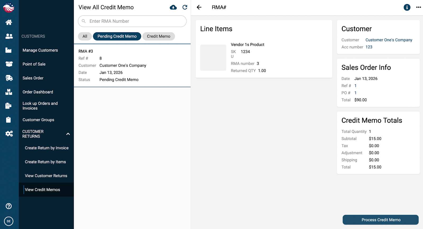Click the CUSTOMERS section heading
Image resolution: width=423 pixels, height=229 pixels.
(x=33, y=36)
